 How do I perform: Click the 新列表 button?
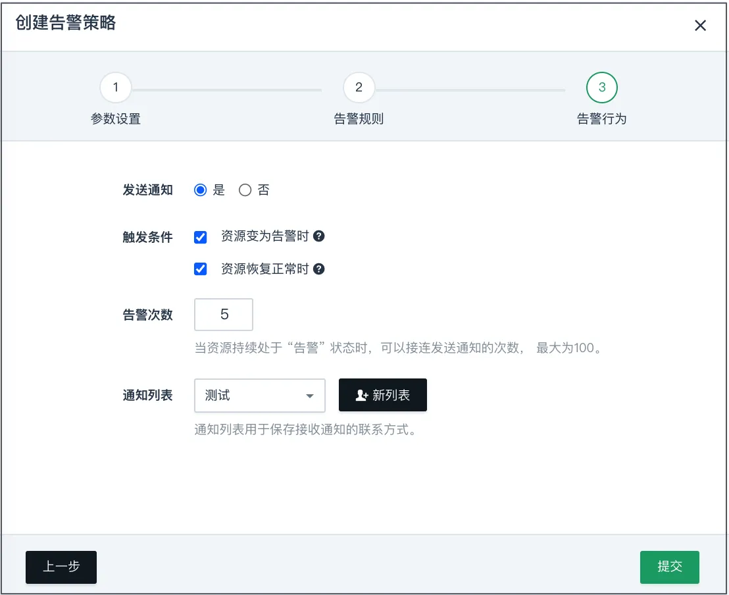(383, 395)
